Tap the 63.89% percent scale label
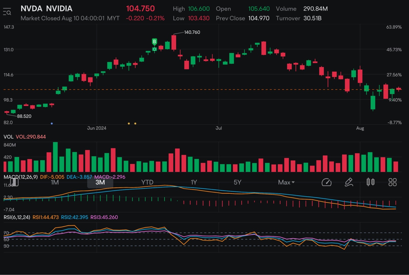The image size is (409, 275). click(x=394, y=27)
